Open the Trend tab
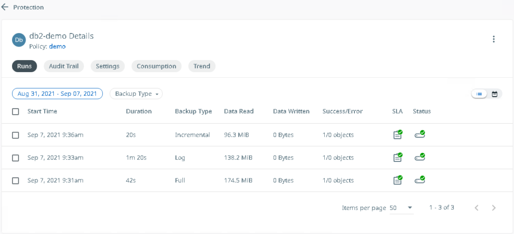514x234 pixels. coord(201,66)
